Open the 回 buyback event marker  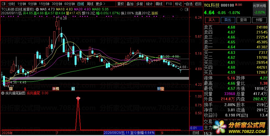pos(11,89)
